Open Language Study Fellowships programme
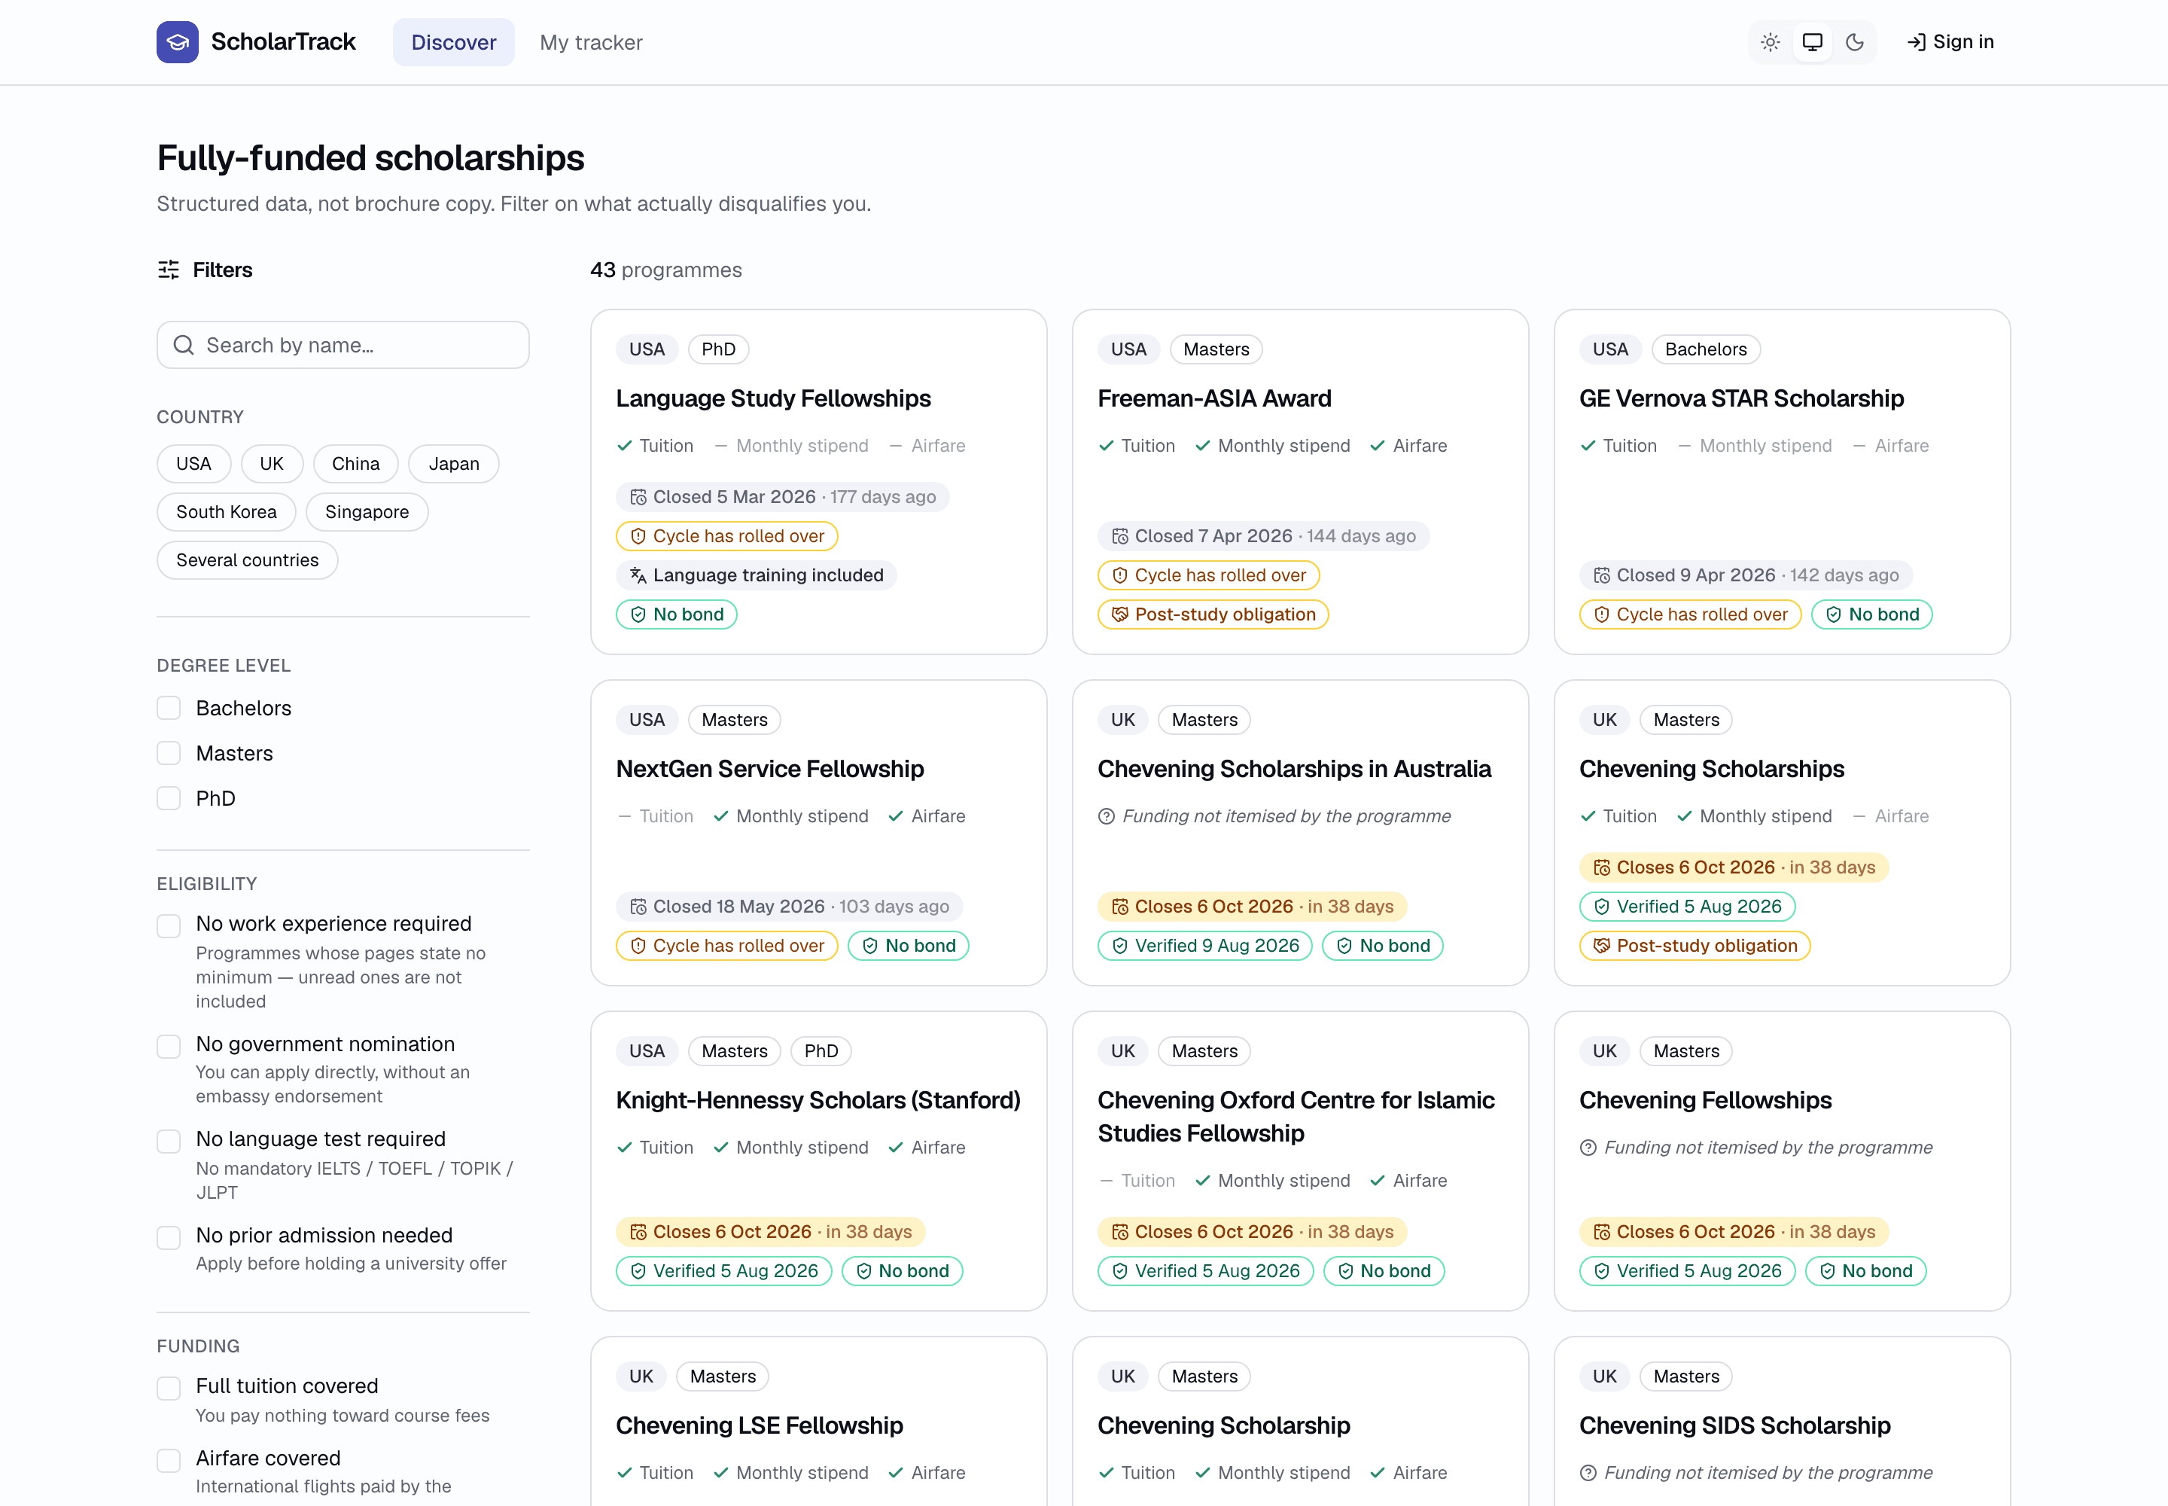The width and height of the screenshot is (2168, 1506). [x=774, y=398]
